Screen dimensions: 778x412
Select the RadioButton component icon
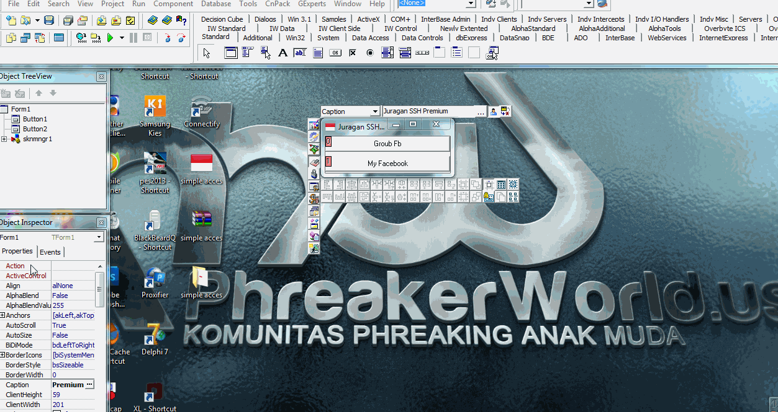pyautogui.click(x=370, y=53)
